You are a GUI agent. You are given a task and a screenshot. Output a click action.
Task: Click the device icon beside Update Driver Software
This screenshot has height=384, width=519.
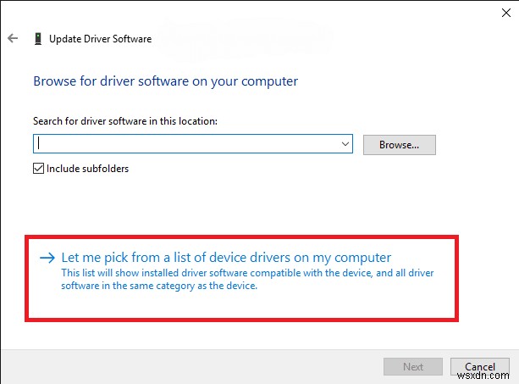point(37,38)
